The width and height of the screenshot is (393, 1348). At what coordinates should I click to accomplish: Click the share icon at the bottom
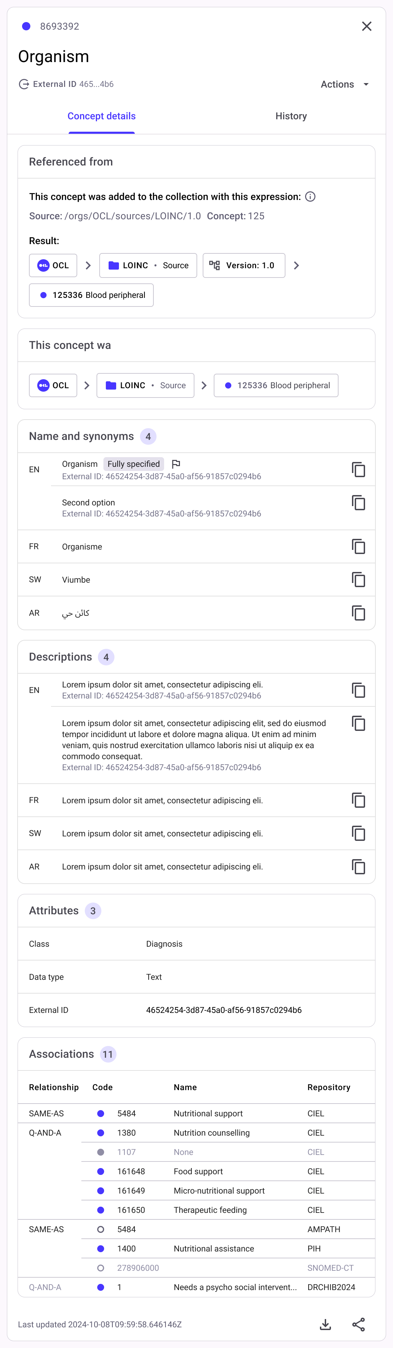[359, 1324]
